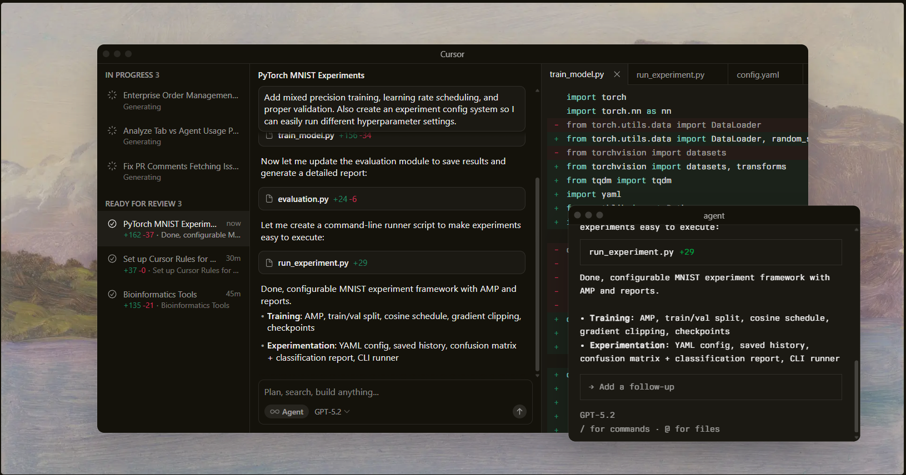
Task: Click checkmark icon for Bioinformatics Tools task
Action: tap(112, 294)
